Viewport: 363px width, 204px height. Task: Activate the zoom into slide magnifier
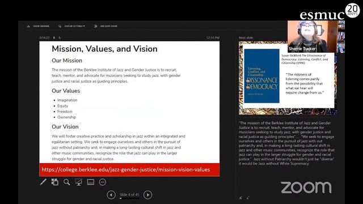click(x=67, y=182)
